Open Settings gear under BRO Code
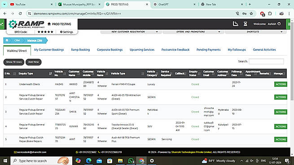This screenshot has width=294, height=165. click(66, 32)
